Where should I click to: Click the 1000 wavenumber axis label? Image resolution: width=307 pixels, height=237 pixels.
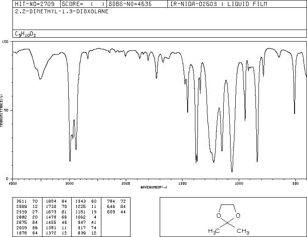pos(239,183)
